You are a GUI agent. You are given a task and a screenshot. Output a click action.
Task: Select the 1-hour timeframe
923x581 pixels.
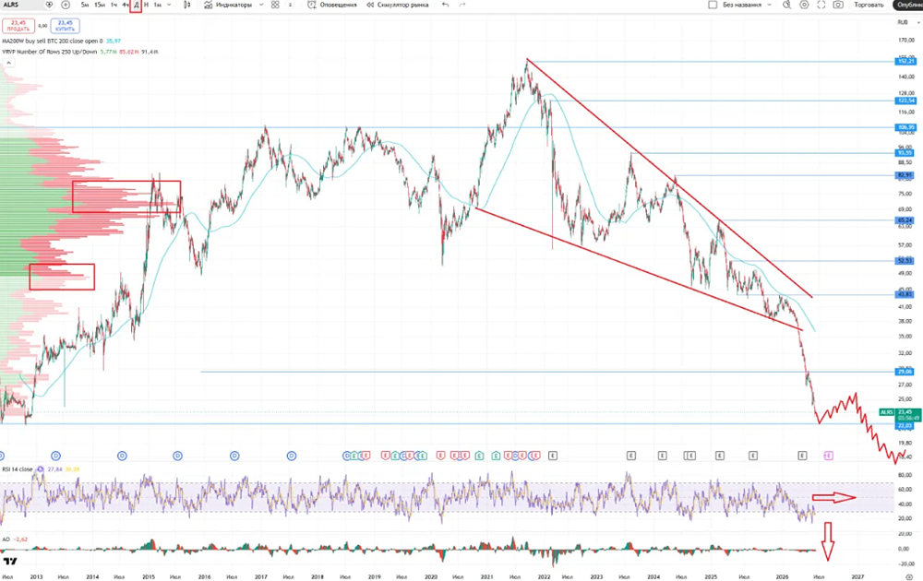point(114,5)
